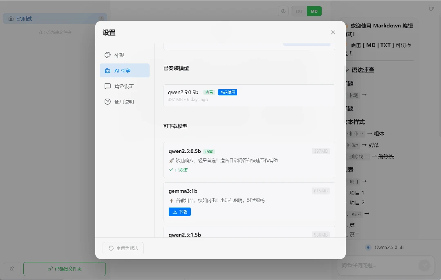Screen dimensions: 441x280
Task: Click the 已安装模型 section heading
Action: pos(176,68)
